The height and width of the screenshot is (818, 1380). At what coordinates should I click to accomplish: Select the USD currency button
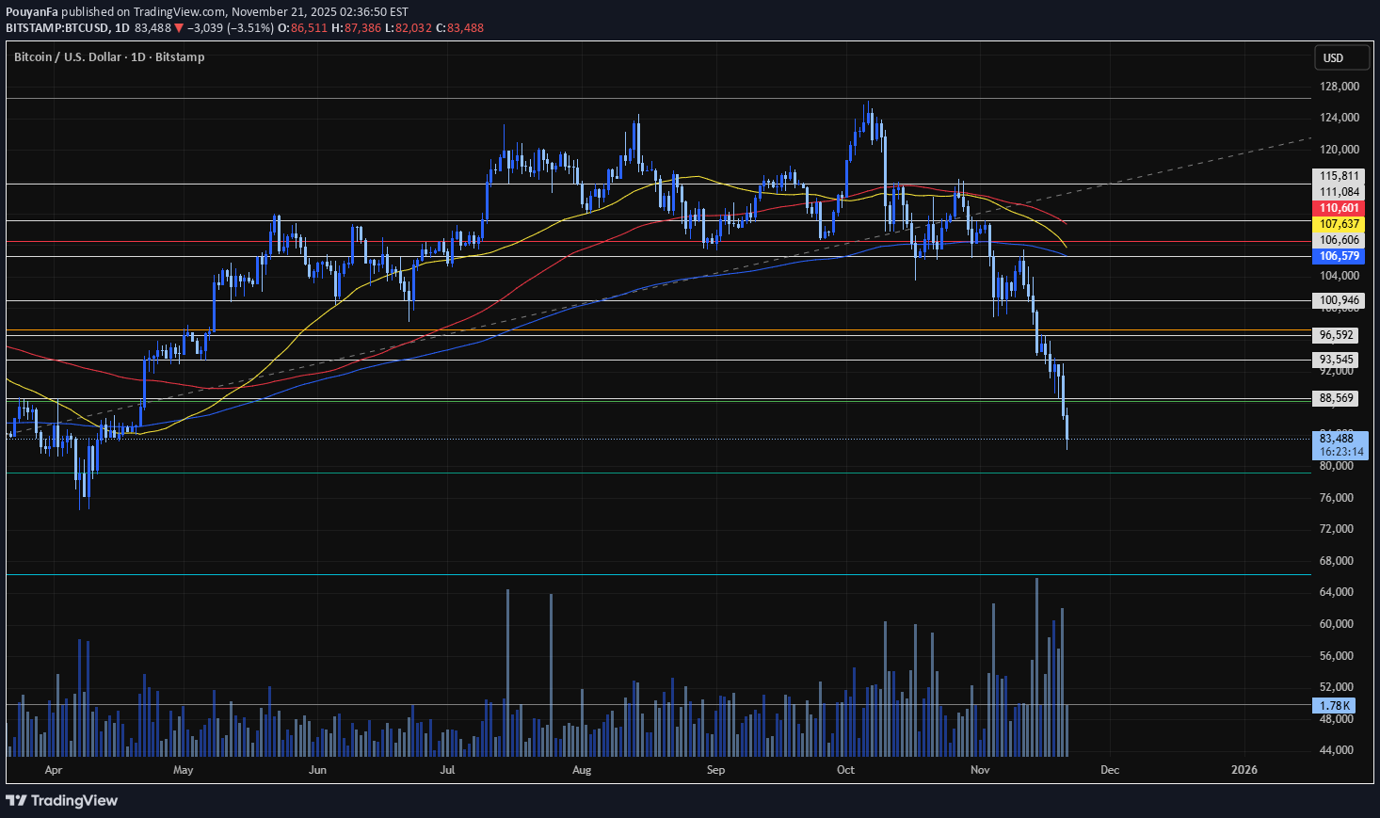tap(1340, 57)
